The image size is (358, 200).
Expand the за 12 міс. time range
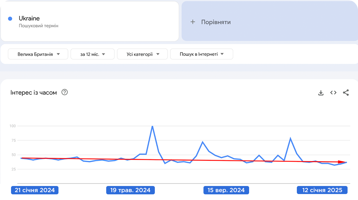pos(92,54)
